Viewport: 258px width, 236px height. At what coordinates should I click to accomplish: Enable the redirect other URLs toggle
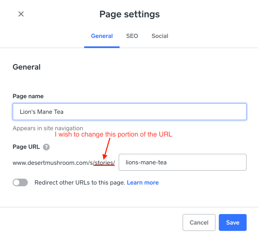(x=20, y=182)
